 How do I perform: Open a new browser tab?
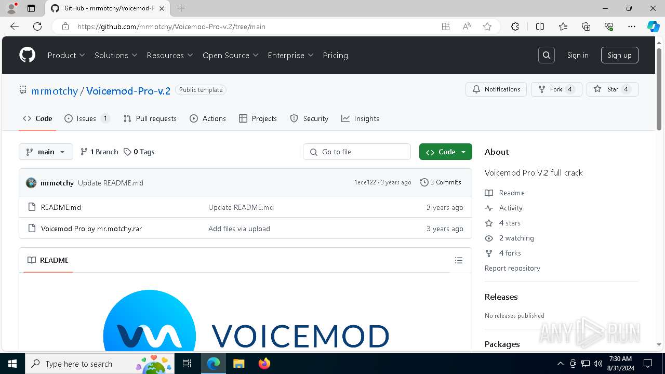pyautogui.click(x=181, y=8)
